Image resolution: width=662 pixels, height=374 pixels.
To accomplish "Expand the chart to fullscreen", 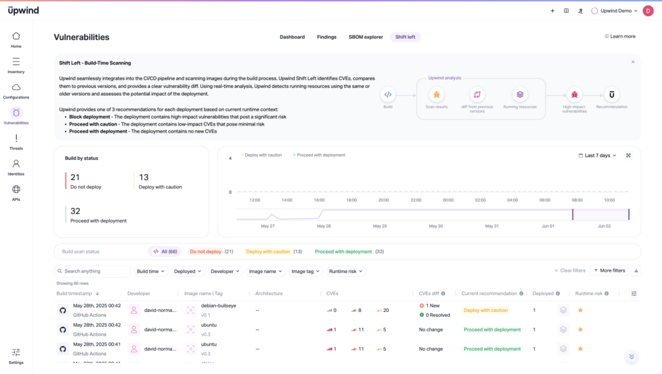I will click(x=628, y=155).
